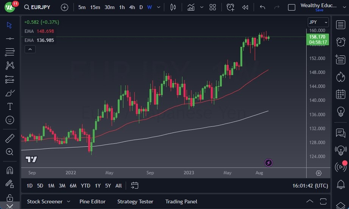
Task: Click the green 158.170 price label
Action: coord(317,37)
